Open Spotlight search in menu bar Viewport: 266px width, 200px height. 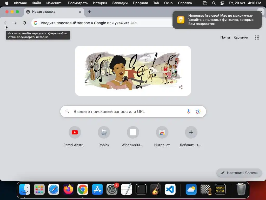(x=214, y=3)
